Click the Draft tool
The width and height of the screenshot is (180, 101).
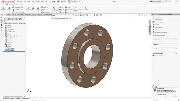(x=62, y=10)
